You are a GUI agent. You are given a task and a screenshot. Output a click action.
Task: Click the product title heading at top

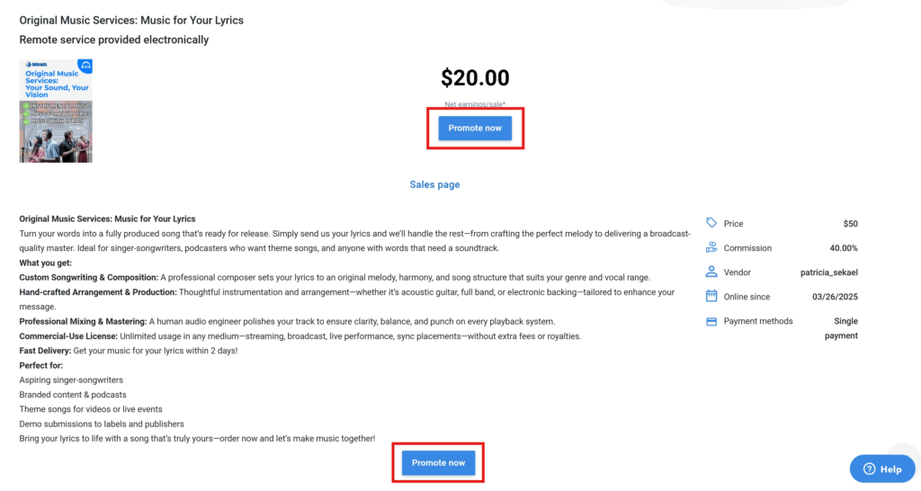pos(131,20)
